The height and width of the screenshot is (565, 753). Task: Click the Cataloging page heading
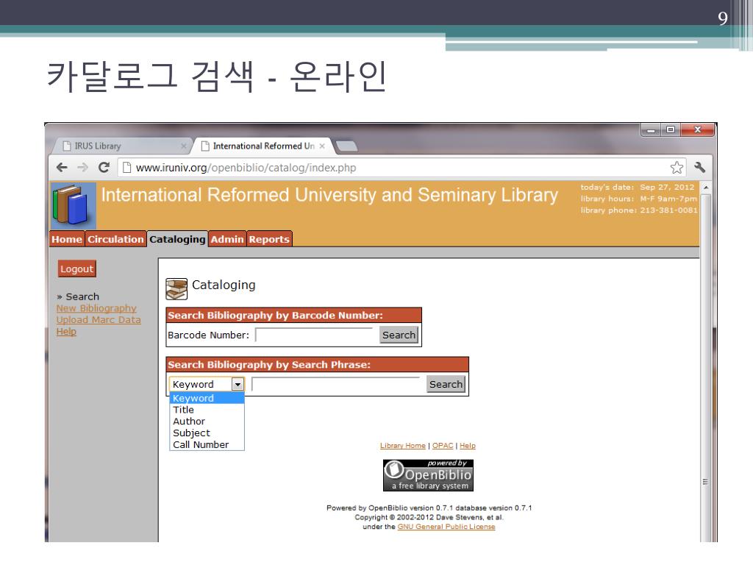click(x=224, y=285)
